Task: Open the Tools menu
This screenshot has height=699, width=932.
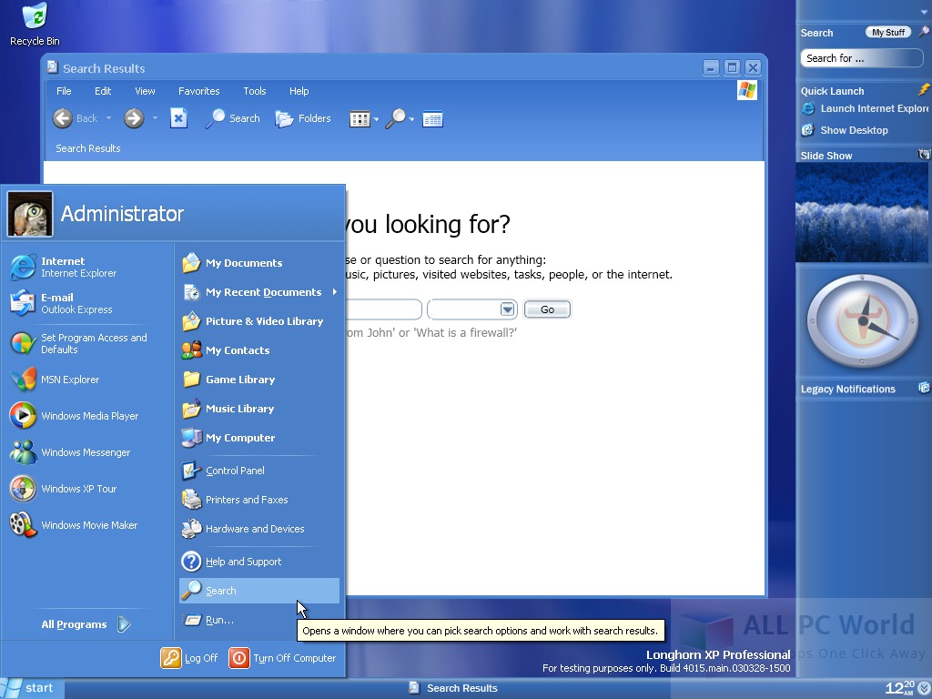Action: 254,91
